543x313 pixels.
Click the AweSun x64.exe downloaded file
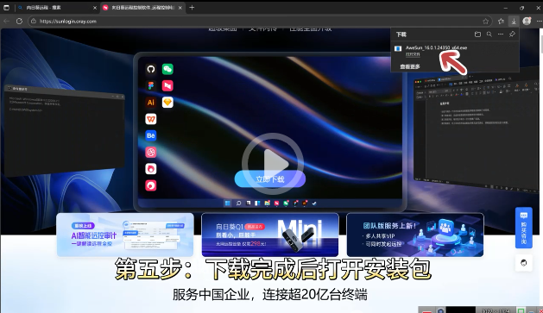pos(436,47)
